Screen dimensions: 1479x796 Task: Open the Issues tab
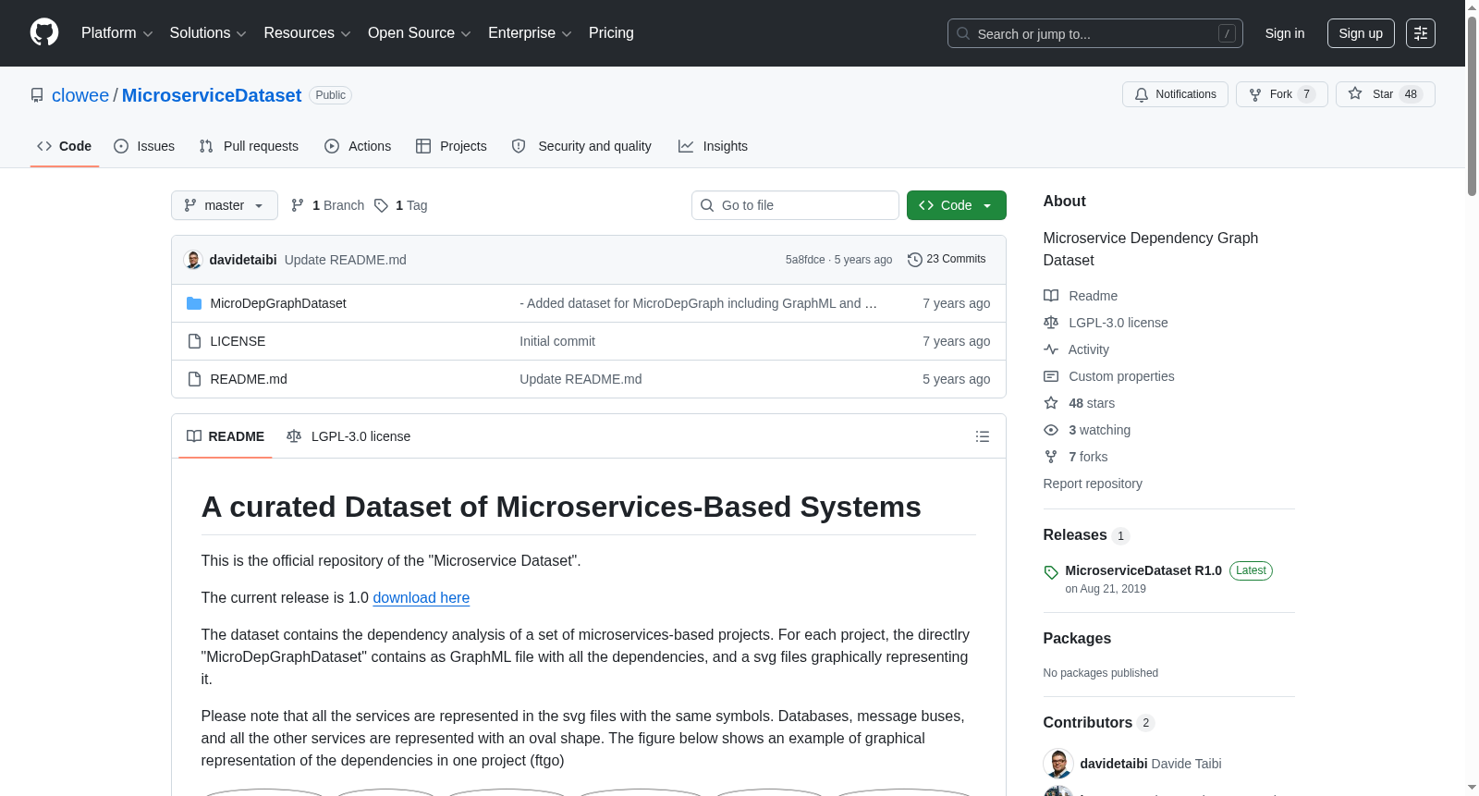(144, 146)
